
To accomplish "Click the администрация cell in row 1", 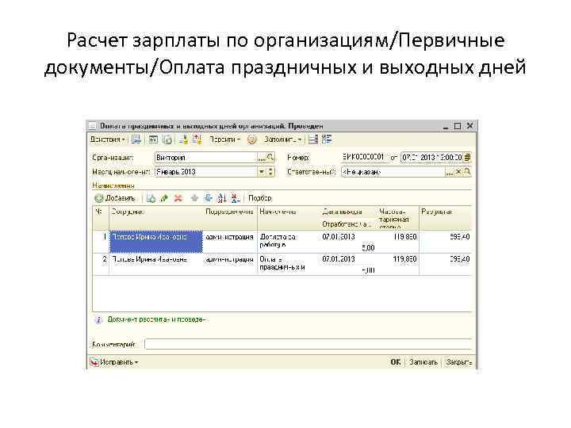I will [230, 241].
